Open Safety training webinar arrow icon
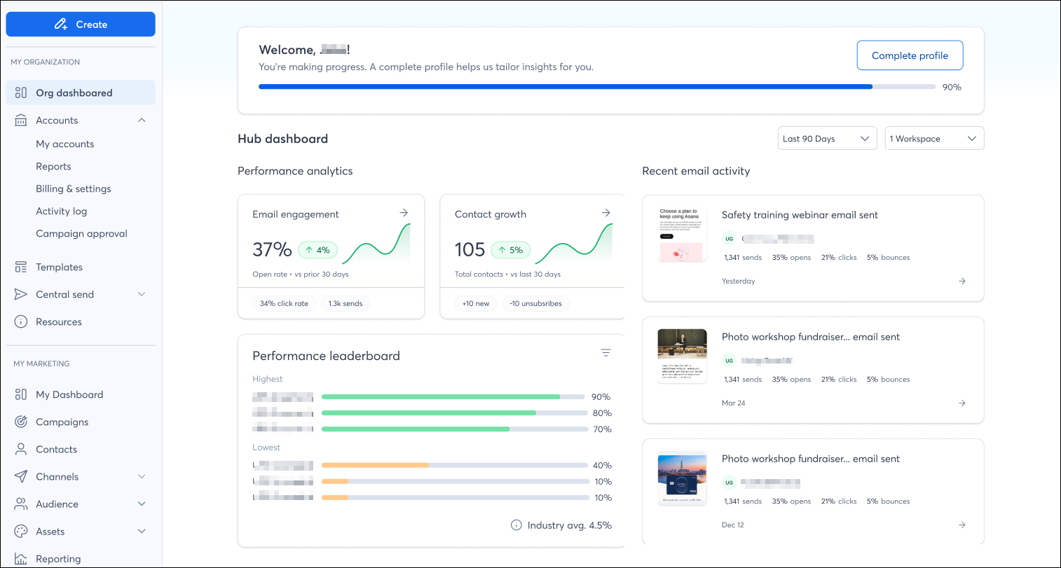The width and height of the screenshot is (1061, 568). pyautogui.click(x=962, y=282)
